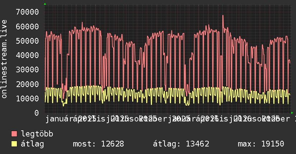
Task: Click the highest pink peak near 68000
Action: 223,16
